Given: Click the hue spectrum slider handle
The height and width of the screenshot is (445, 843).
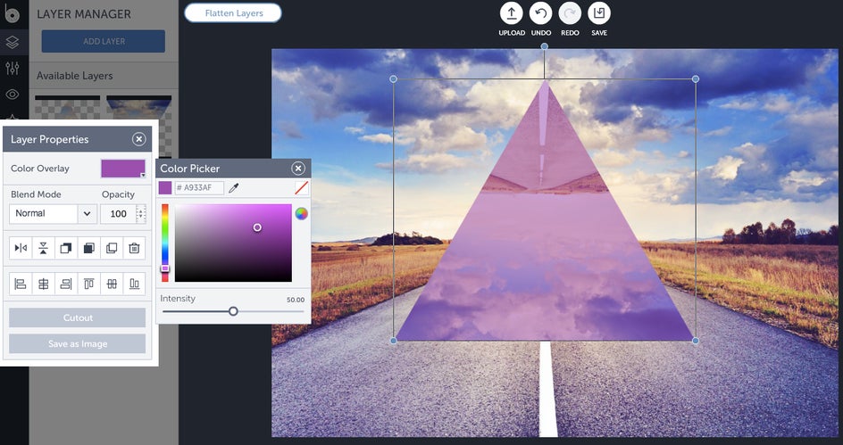Looking at the screenshot, I should 165,268.
